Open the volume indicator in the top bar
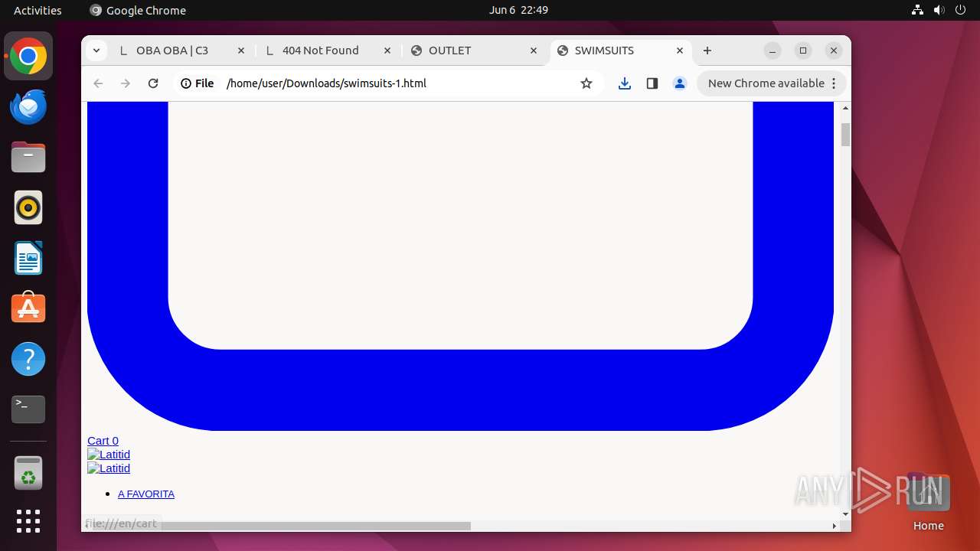Viewport: 980px width, 551px height. pos(939,10)
